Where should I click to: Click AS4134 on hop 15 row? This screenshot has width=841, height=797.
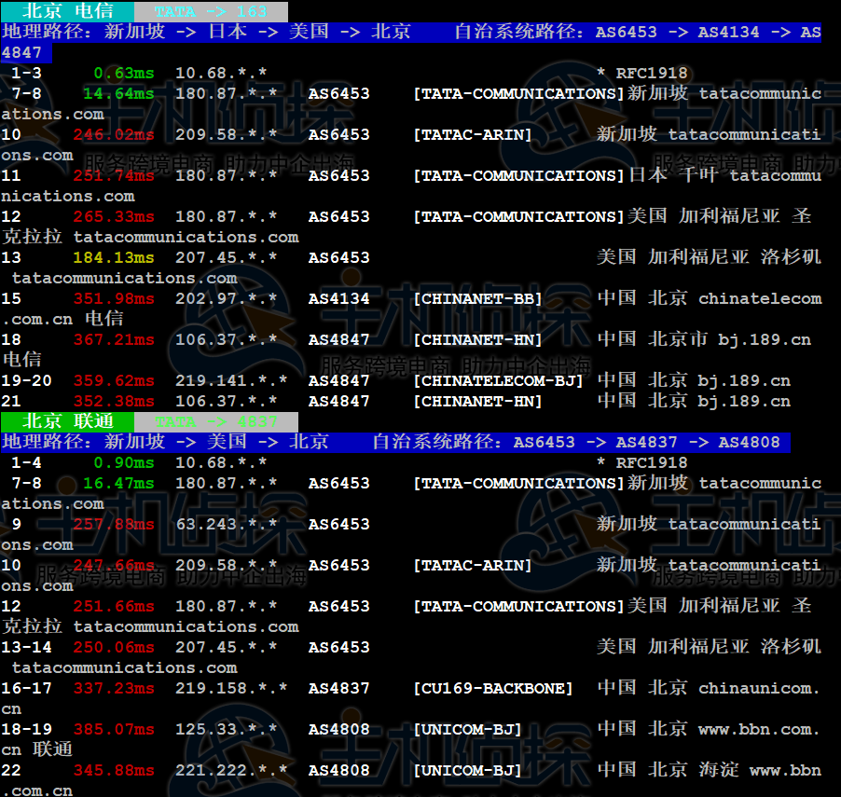click(x=339, y=298)
